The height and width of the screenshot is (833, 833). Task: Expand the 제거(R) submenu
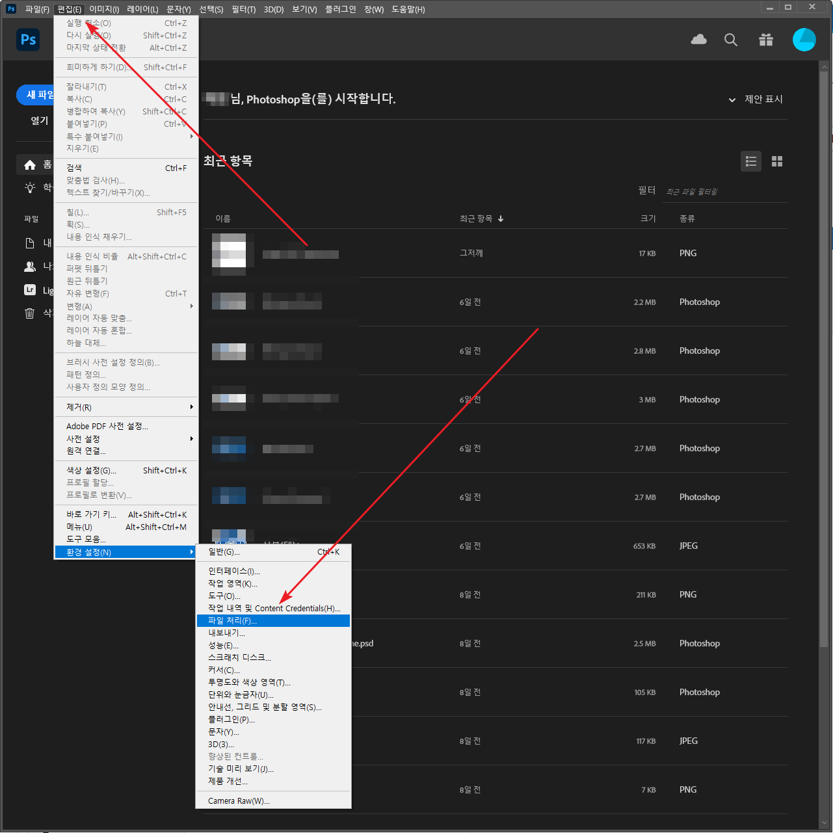point(126,407)
